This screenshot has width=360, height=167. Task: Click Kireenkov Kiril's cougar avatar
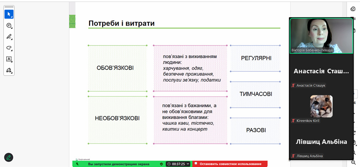(321, 106)
